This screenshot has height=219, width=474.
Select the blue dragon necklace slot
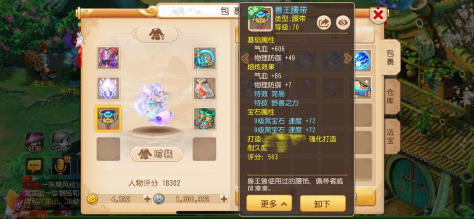[x=205, y=58]
